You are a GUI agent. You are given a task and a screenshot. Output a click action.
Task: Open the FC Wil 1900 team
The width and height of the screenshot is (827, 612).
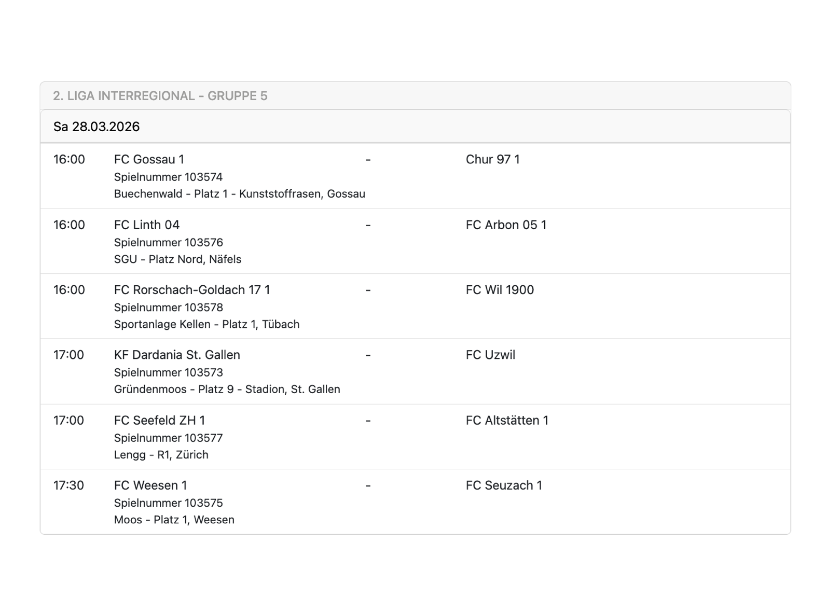click(500, 290)
